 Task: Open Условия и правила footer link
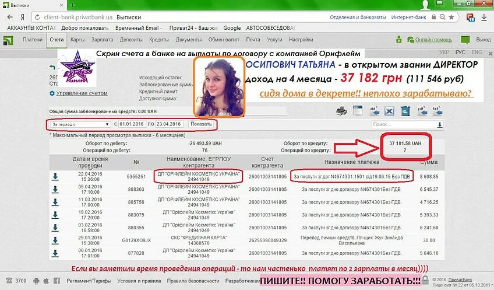pyautogui.click(x=139, y=281)
